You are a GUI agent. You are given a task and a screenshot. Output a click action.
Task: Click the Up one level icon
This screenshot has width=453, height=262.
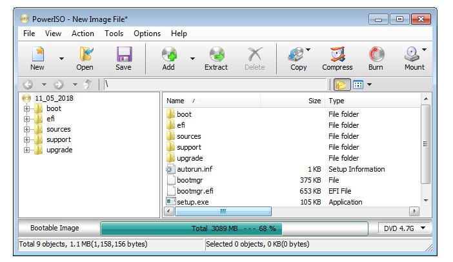88,85
